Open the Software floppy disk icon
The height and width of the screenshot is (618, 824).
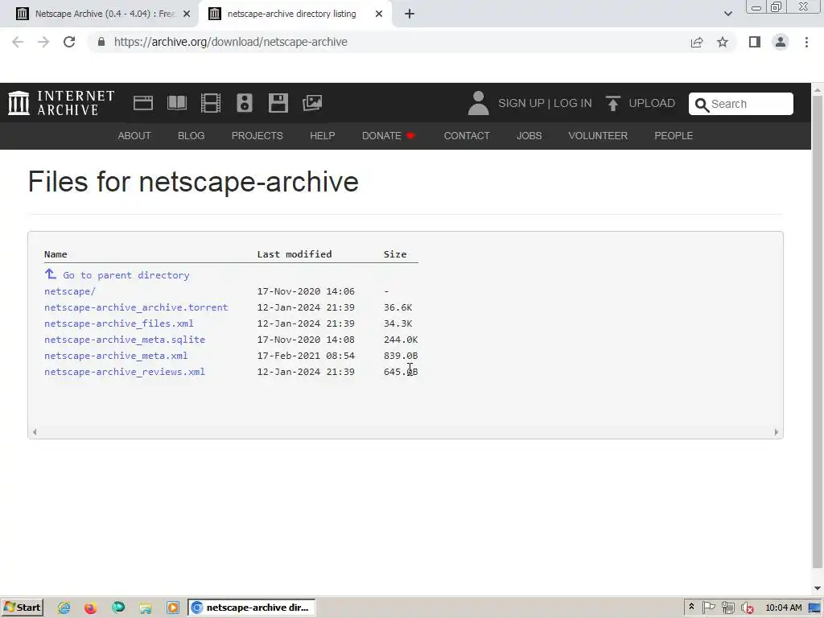[x=278, y=103]
